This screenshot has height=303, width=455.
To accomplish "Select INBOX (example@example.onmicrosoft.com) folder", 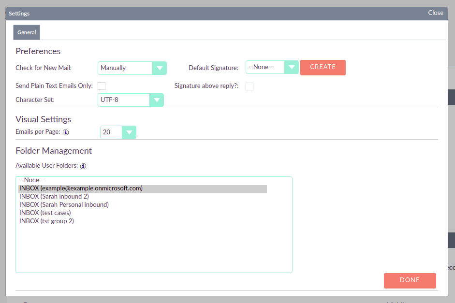I will pos(80,188).
